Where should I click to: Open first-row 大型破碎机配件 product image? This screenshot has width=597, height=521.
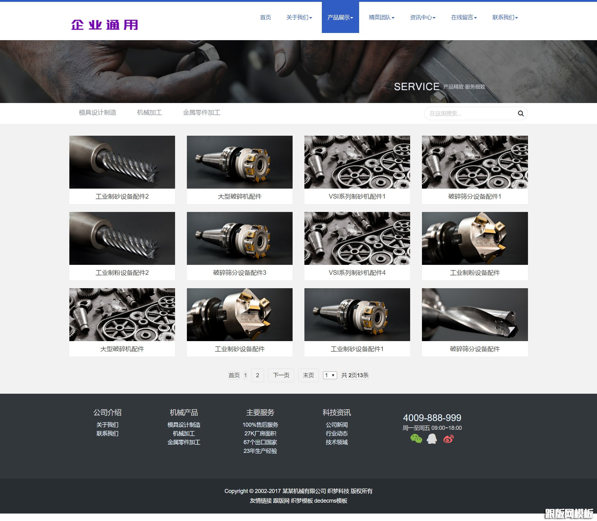(x=240, y=162)
